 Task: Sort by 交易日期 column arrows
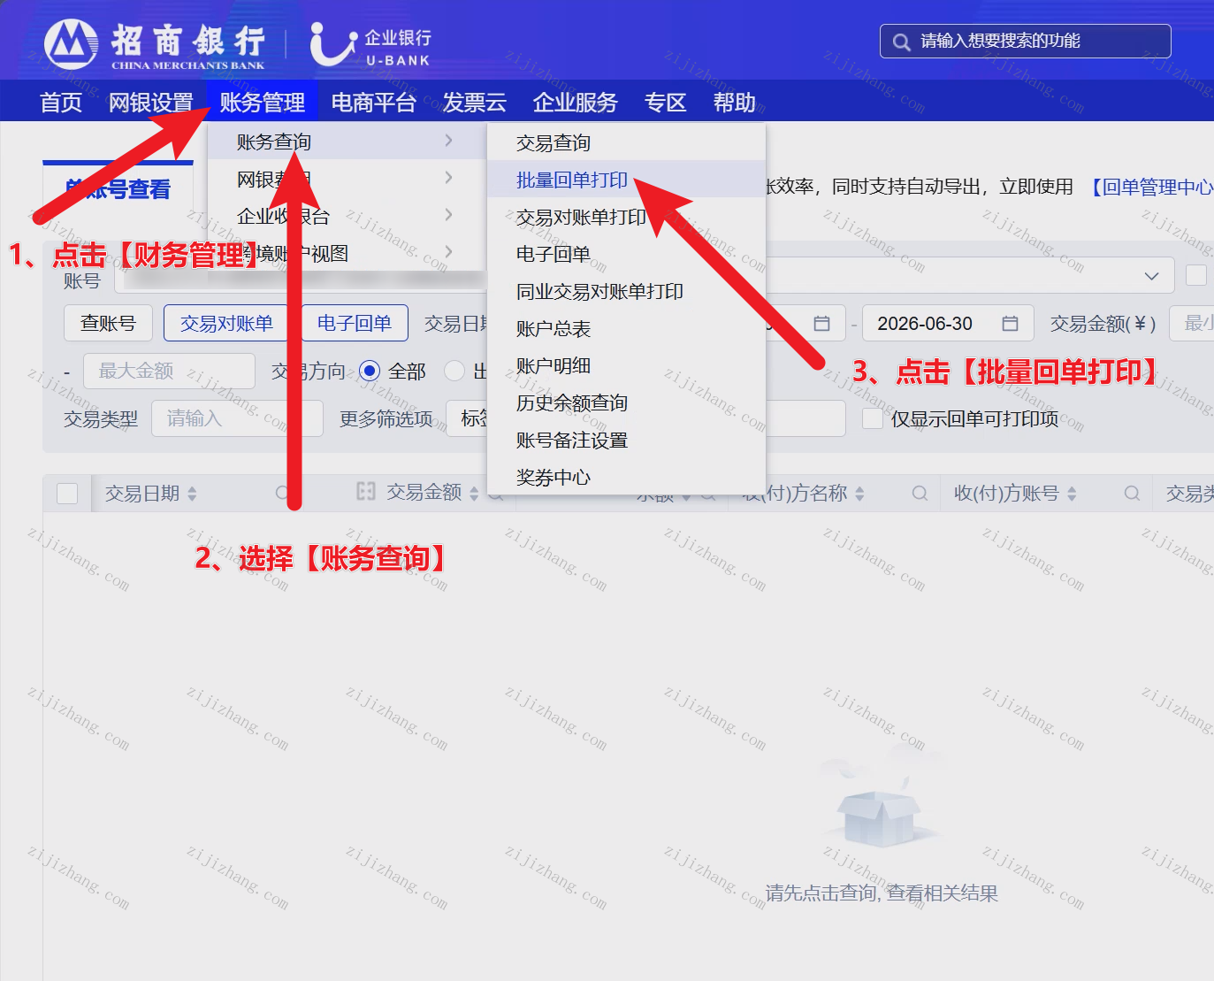point(192,494)
